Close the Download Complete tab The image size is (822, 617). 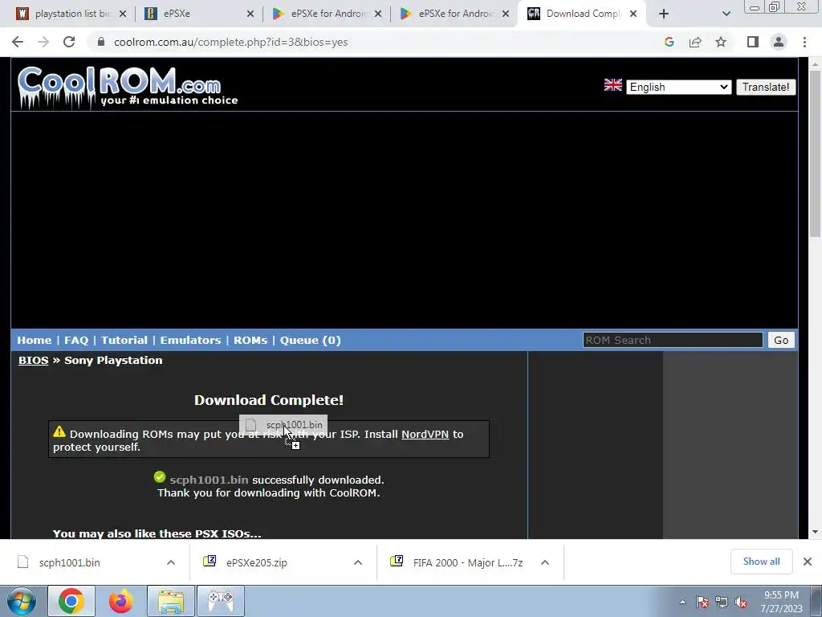tap(633, 14)
